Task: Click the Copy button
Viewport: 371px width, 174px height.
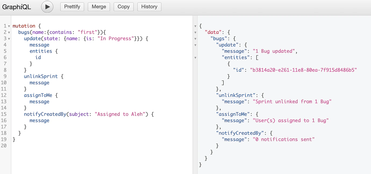Action: (x=124, y=7)
